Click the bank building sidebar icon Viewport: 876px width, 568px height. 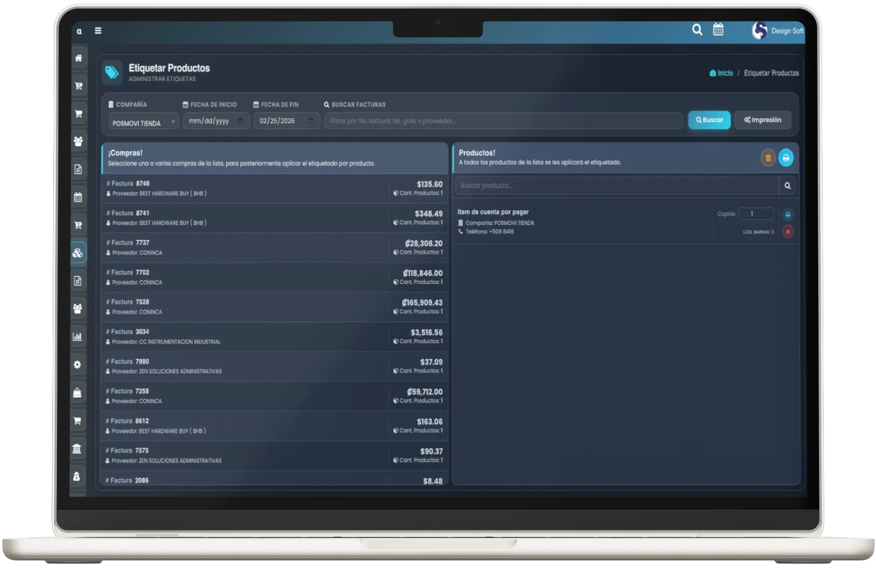77,448
